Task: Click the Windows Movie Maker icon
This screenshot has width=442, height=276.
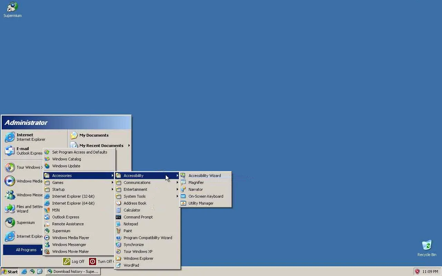Action: [x=47, y=252]
